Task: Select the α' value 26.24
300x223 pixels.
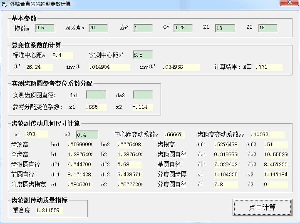Action: [x=40, y=67]
